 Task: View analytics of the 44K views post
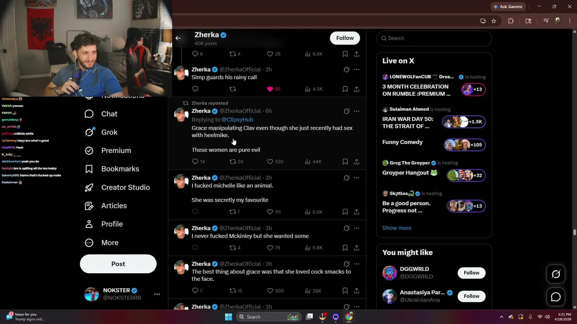313,162
